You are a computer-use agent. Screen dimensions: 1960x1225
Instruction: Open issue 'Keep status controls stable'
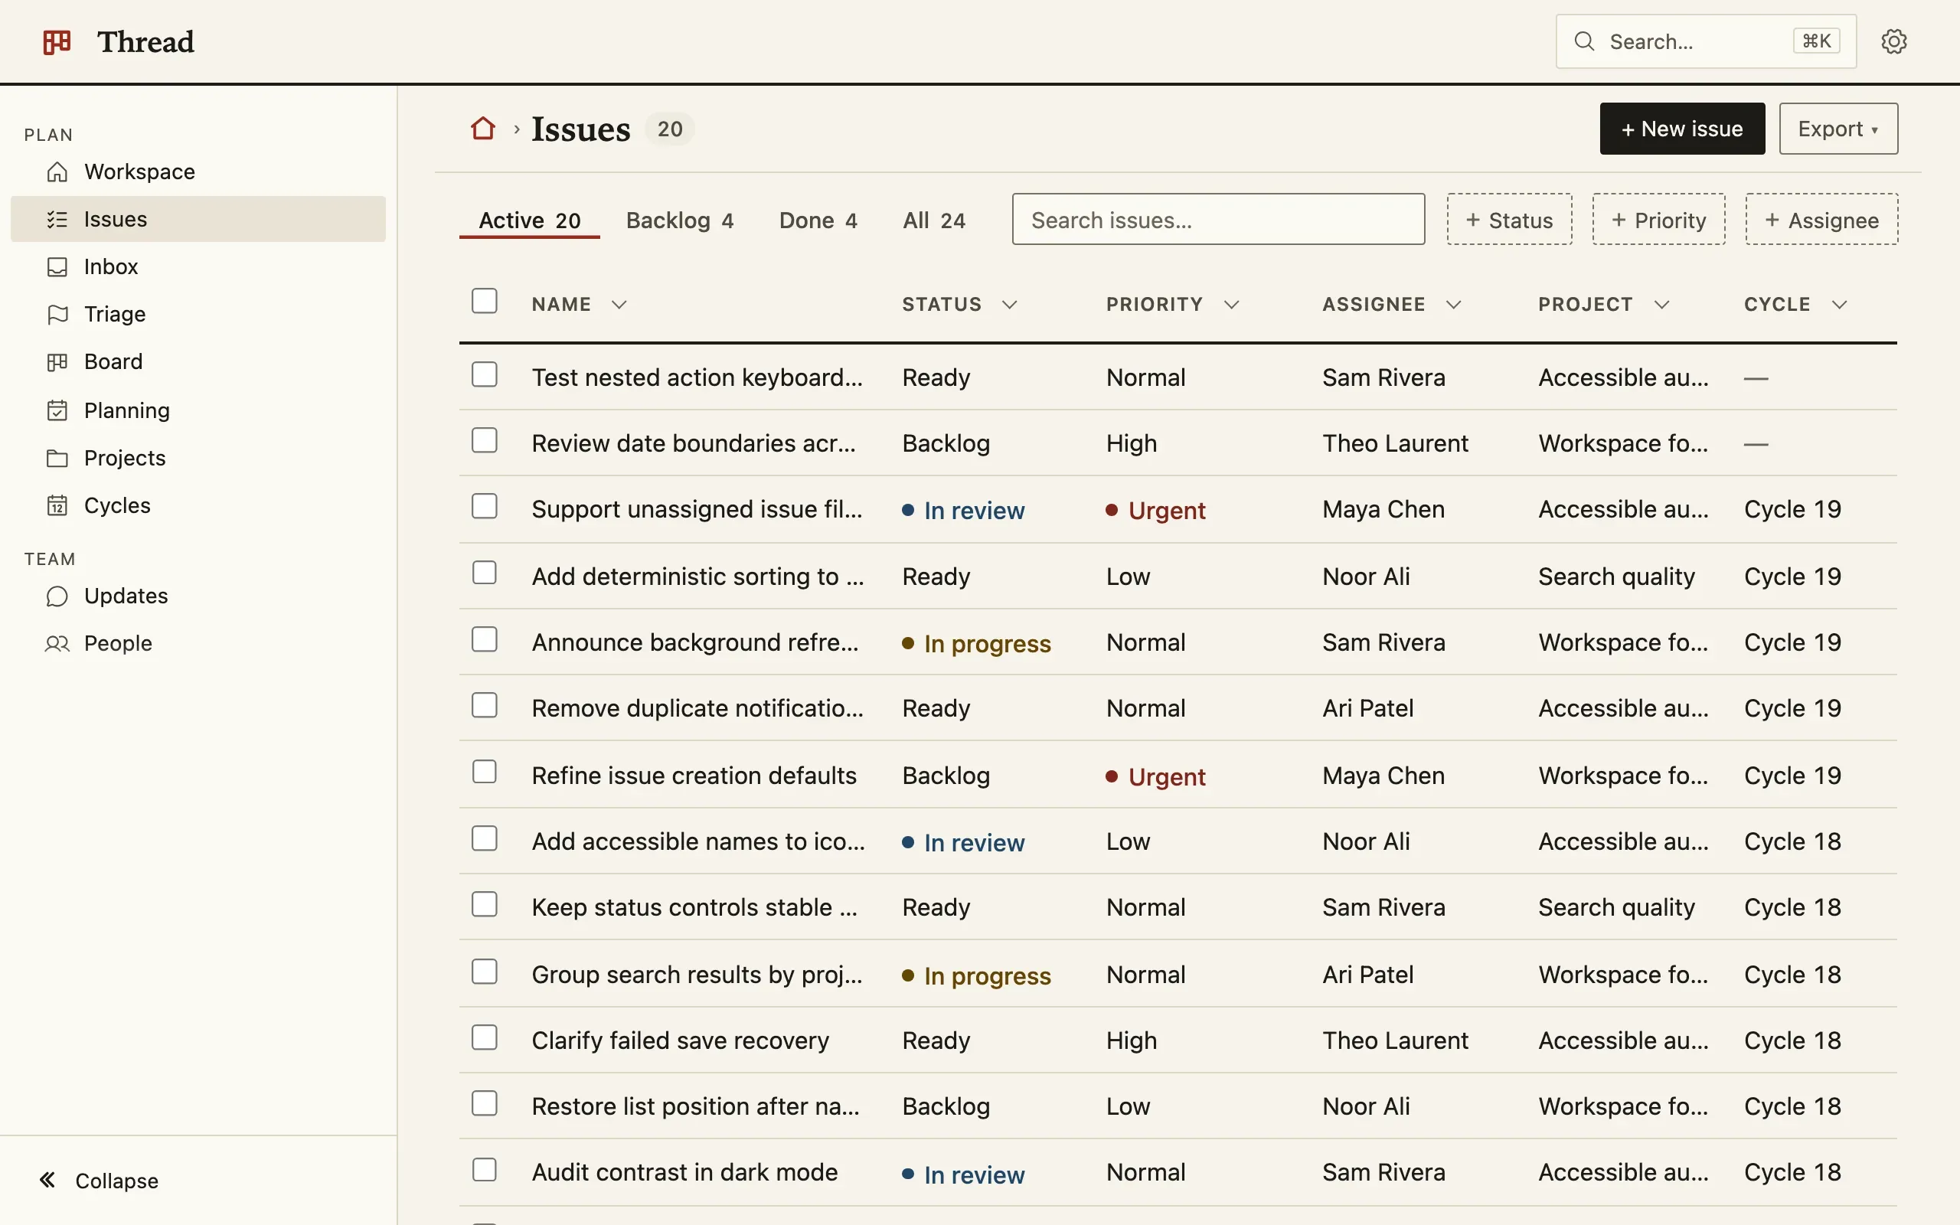pyautogui.click(x=694, y=907)
